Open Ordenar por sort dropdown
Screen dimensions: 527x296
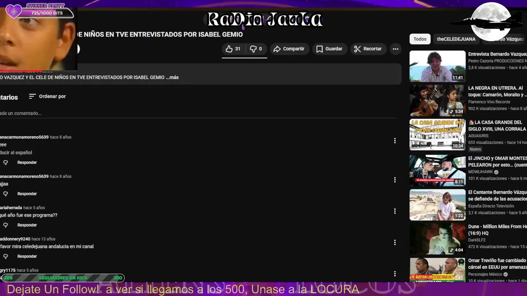point(47,96)
